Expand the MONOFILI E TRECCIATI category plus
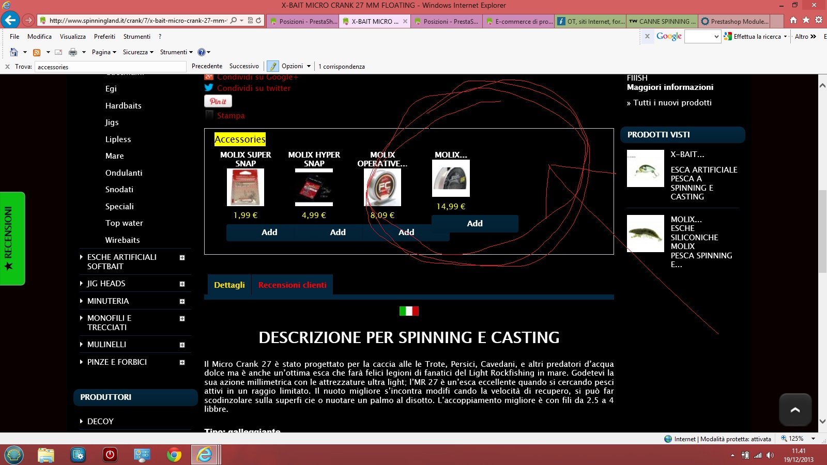Image resolution: width=827 pixels, height=465 pixels. 182,319
